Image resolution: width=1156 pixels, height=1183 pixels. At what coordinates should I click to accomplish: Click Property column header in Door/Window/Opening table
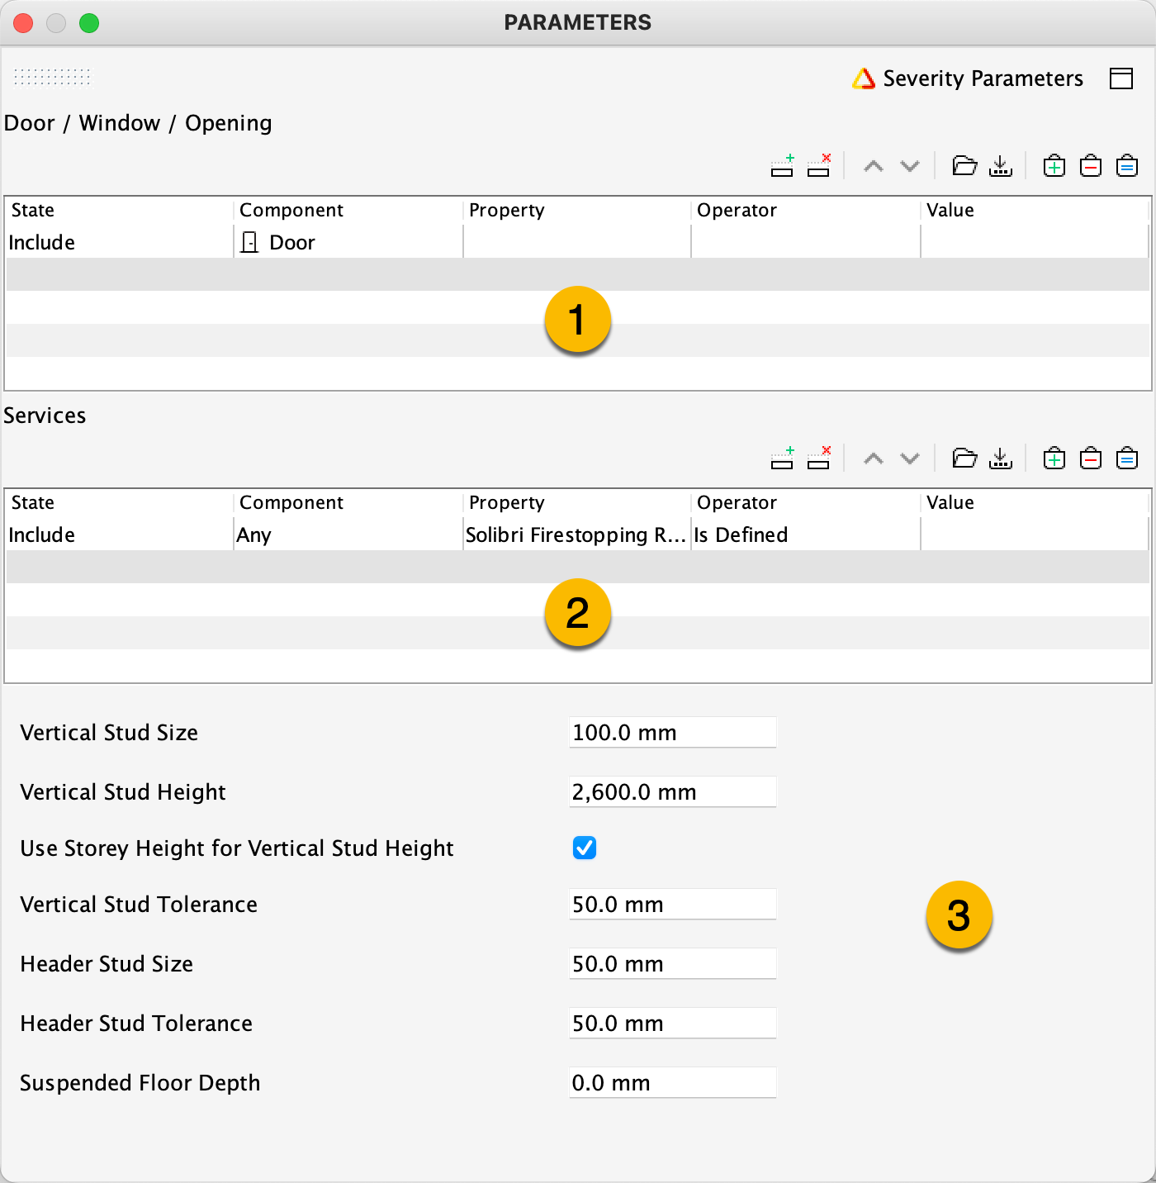pos(577,210)
